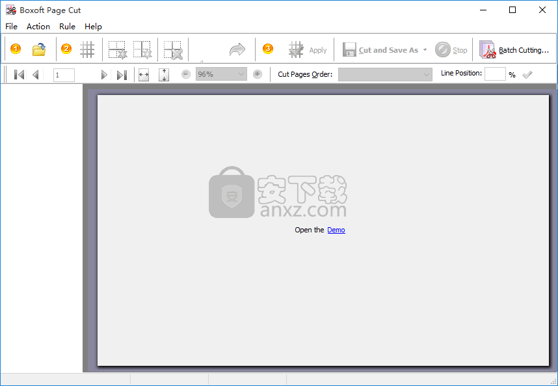Click the Boxoft Page Cut title icon

[x=11, y=10]
